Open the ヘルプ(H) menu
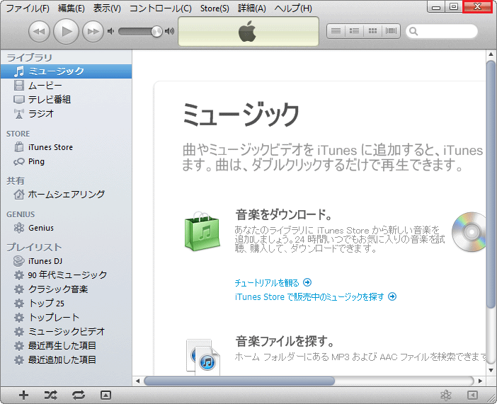 click(x=293, y=8)
